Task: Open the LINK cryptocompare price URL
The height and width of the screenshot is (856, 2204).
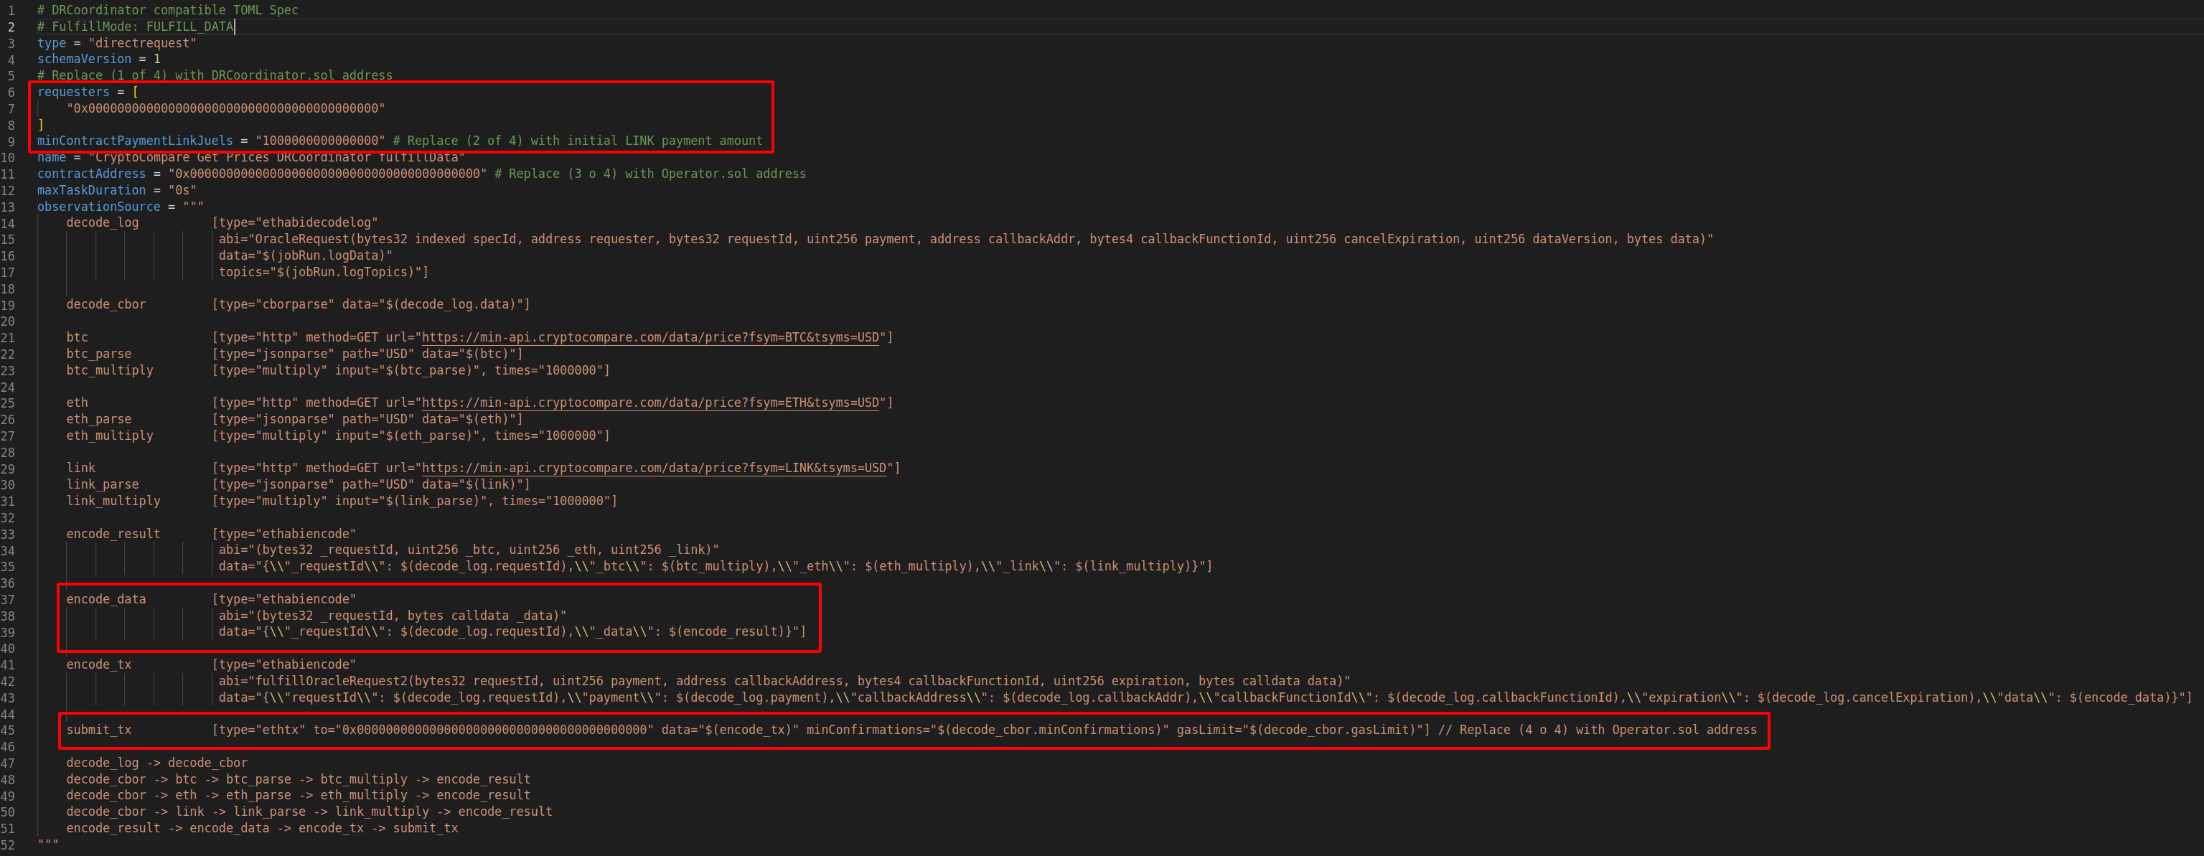Action: click(654, 468)
